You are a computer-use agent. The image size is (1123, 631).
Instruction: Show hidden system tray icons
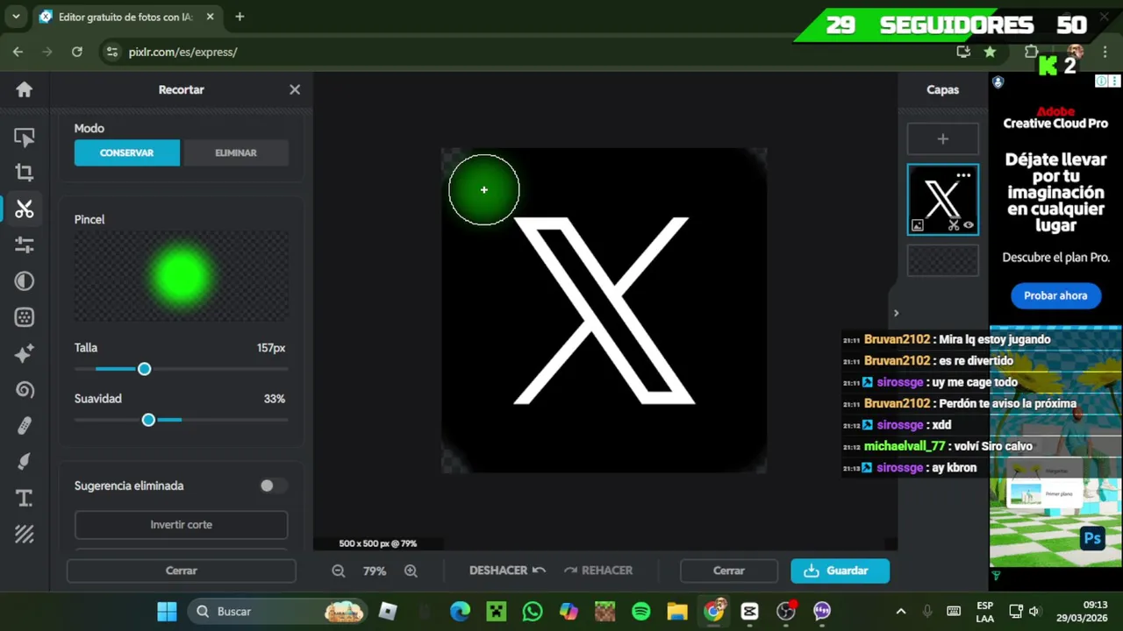[x=900, y=611]
